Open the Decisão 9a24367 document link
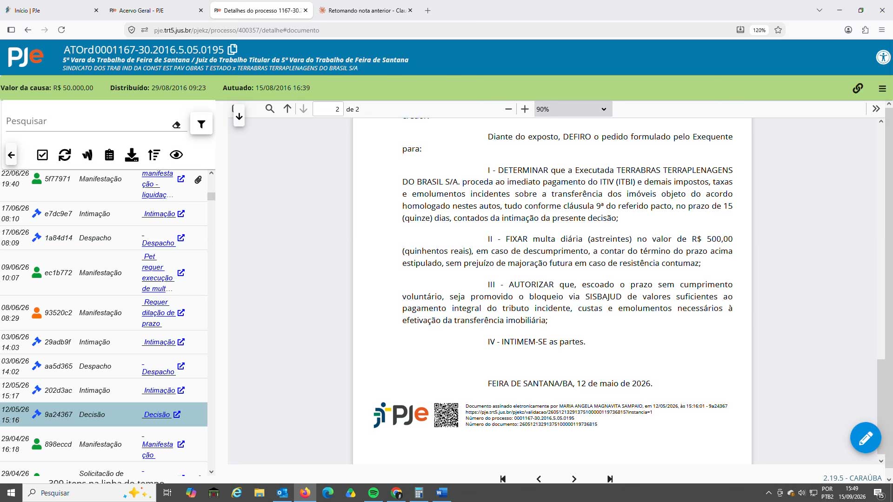 tap(157, 415)
